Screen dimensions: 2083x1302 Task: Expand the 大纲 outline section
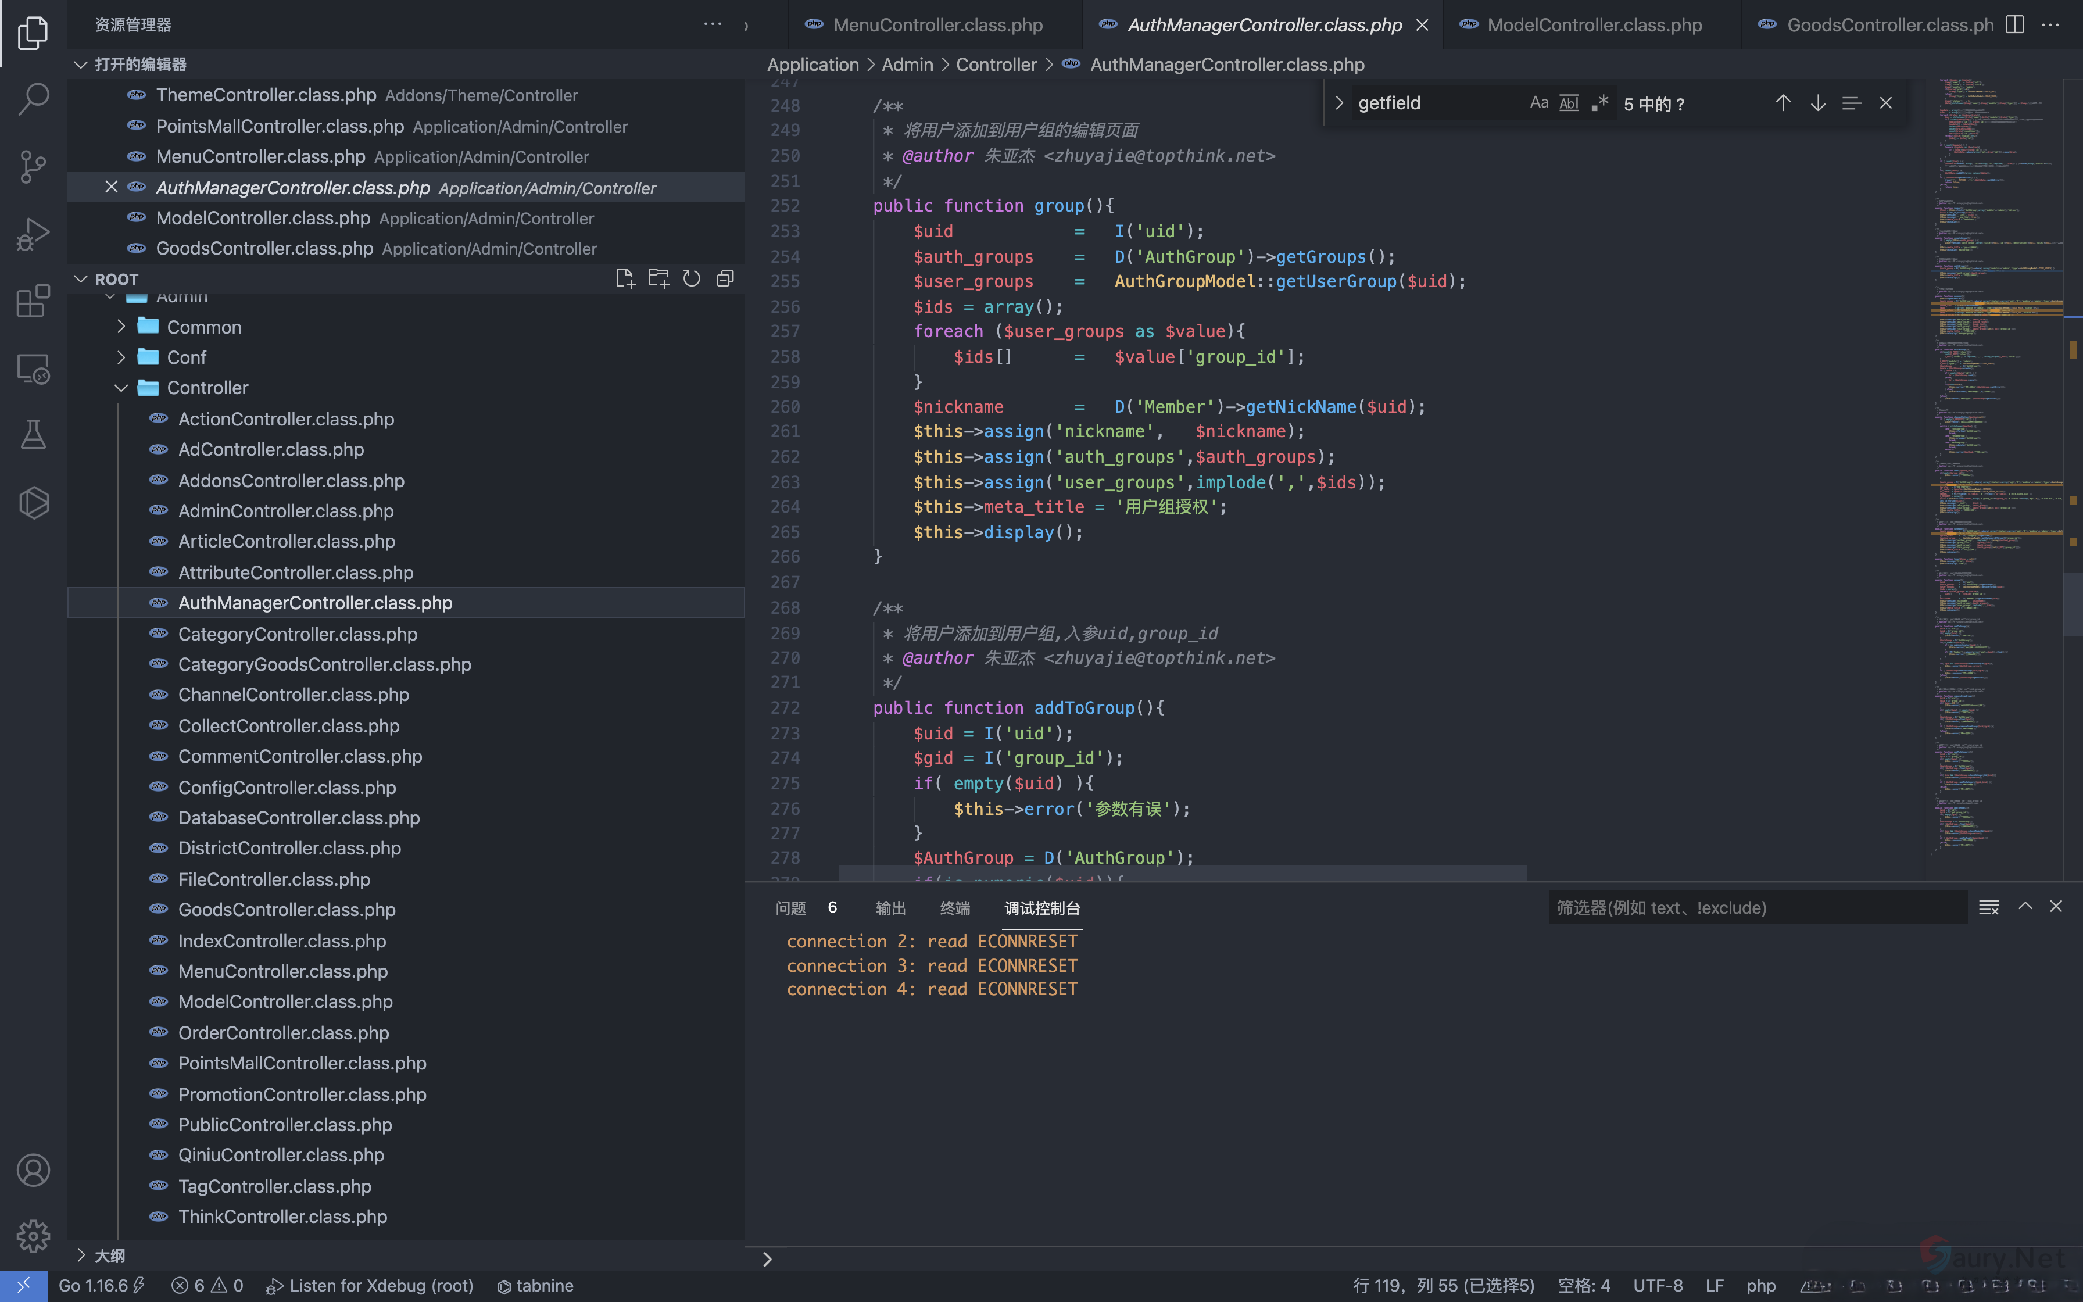(x=109, y=1255)
